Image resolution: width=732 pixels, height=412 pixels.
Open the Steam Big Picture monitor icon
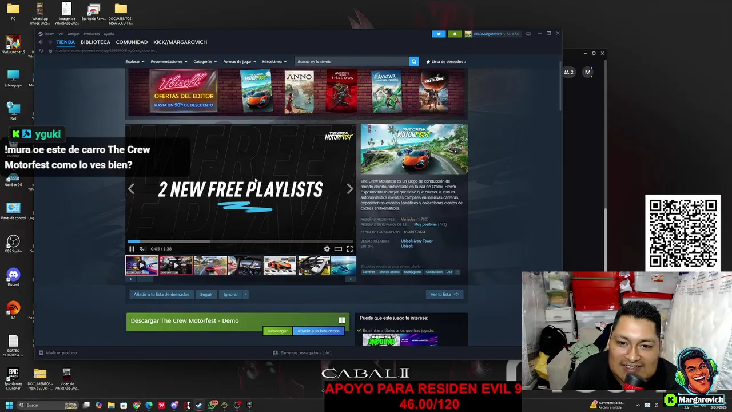point(528,34)
